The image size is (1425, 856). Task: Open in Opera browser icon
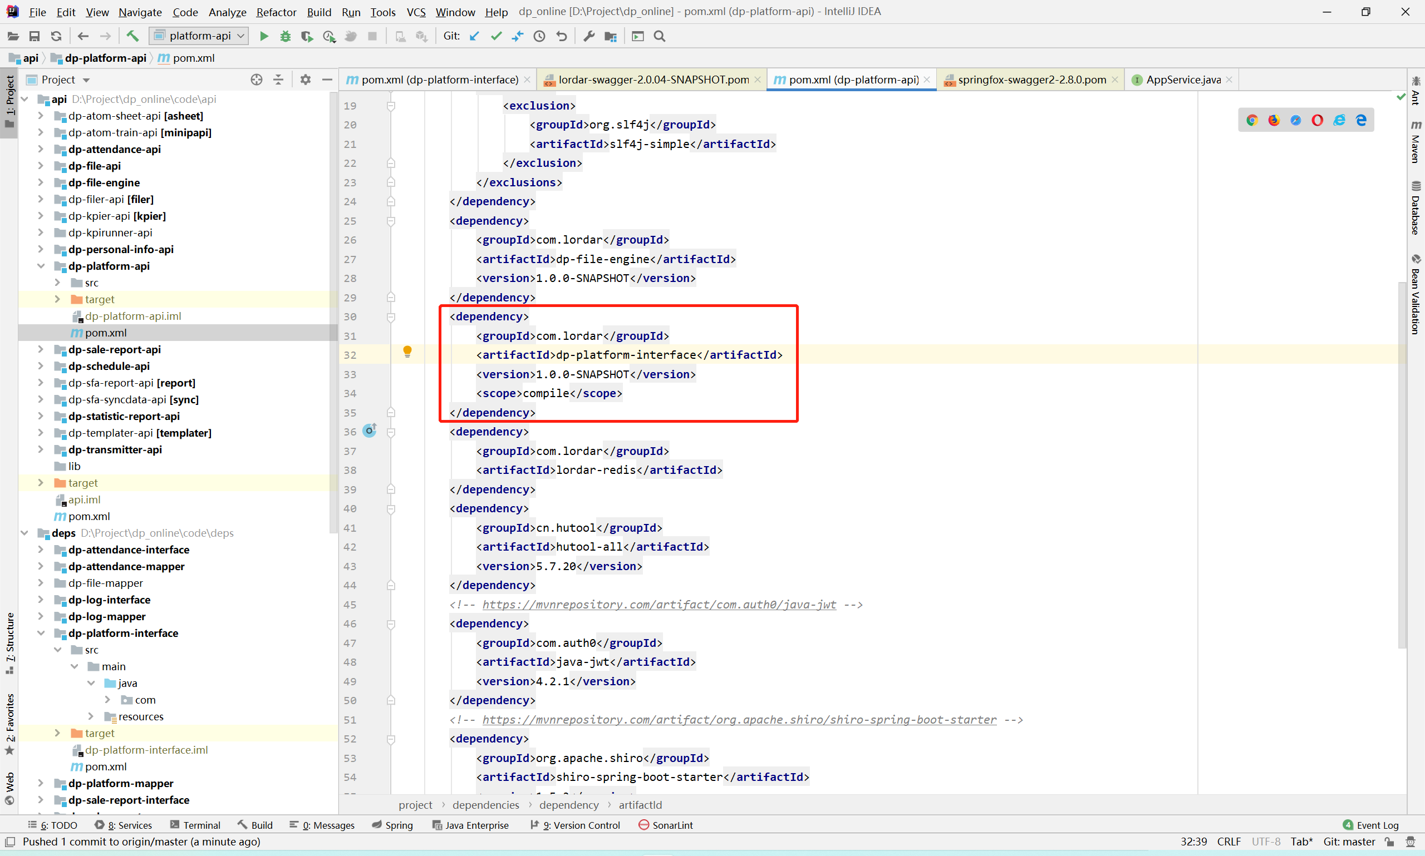(x=1317, y=120)
